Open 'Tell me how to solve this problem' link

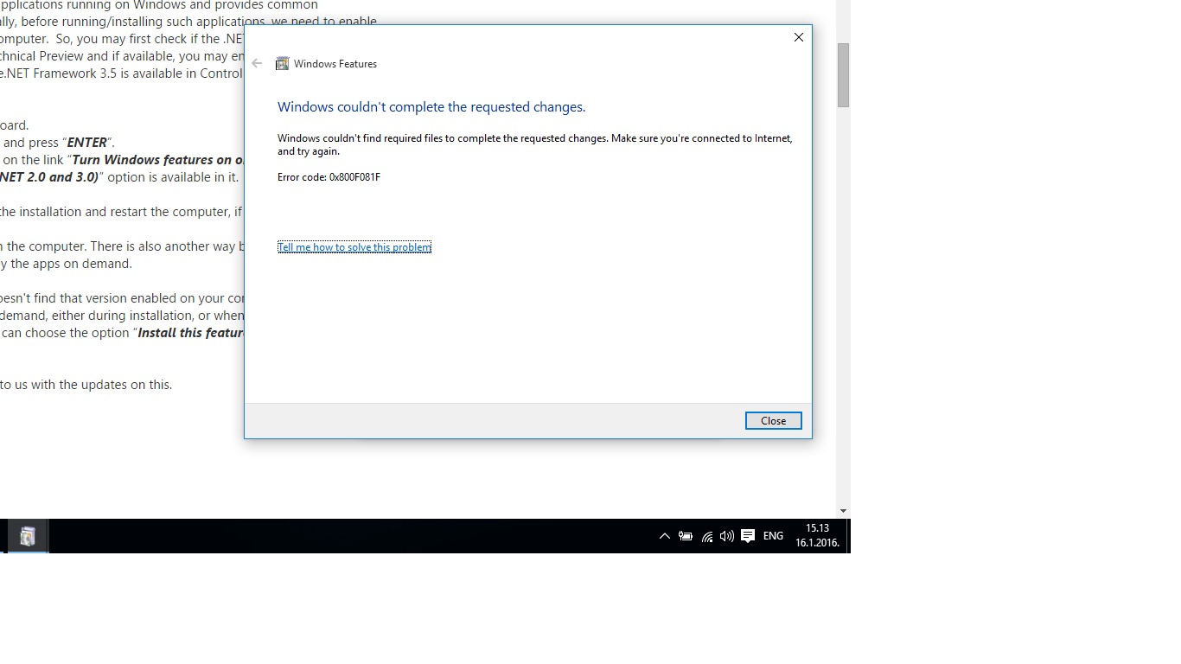tap(354, 247)
